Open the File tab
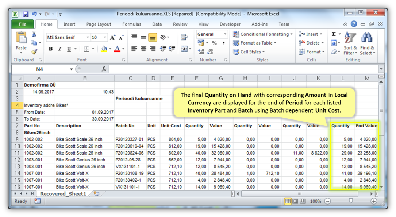Image resolution: width=396 pixels, height=217 pixels. (x=22, y=24)
